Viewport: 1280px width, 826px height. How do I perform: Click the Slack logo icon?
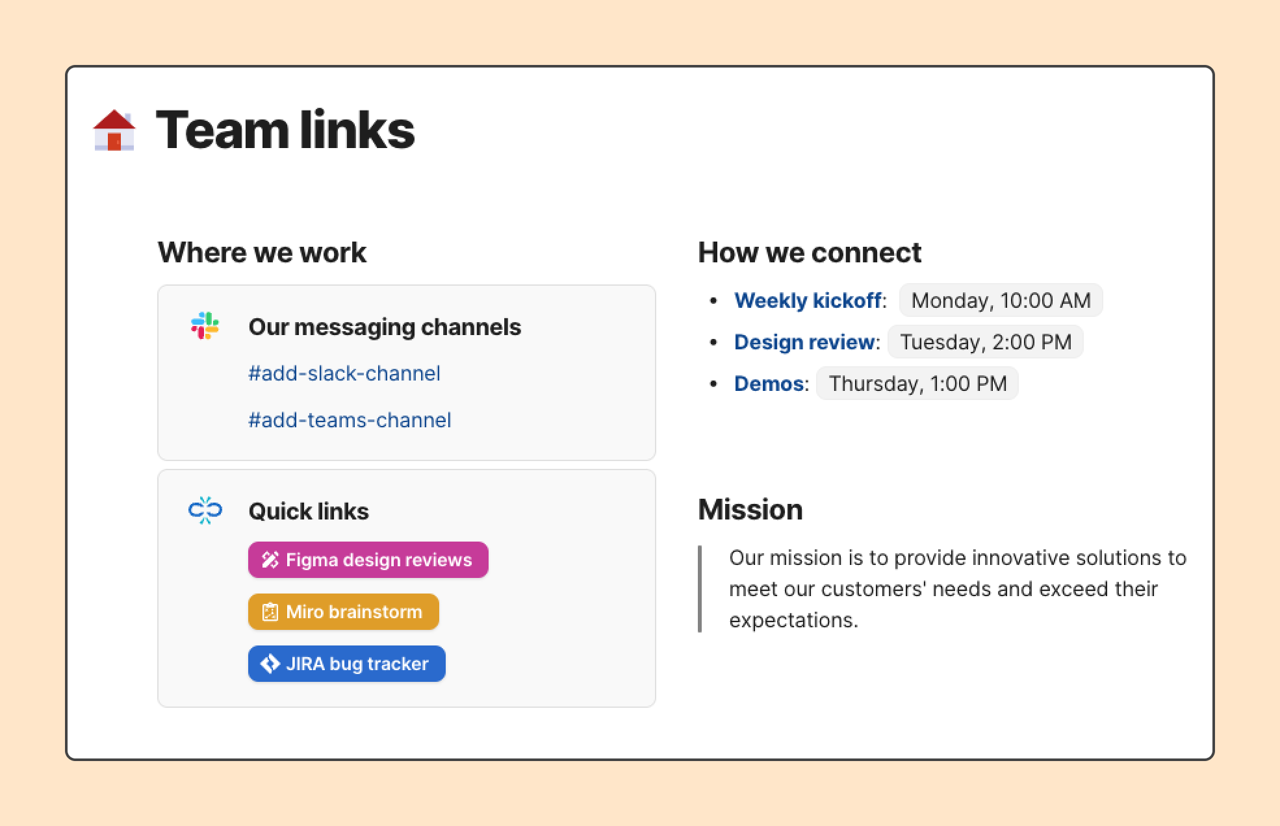click(205, 326)
